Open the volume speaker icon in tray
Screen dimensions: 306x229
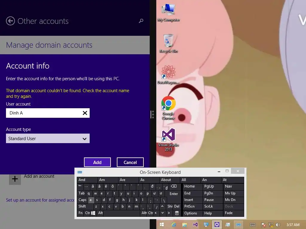(278, 225)
